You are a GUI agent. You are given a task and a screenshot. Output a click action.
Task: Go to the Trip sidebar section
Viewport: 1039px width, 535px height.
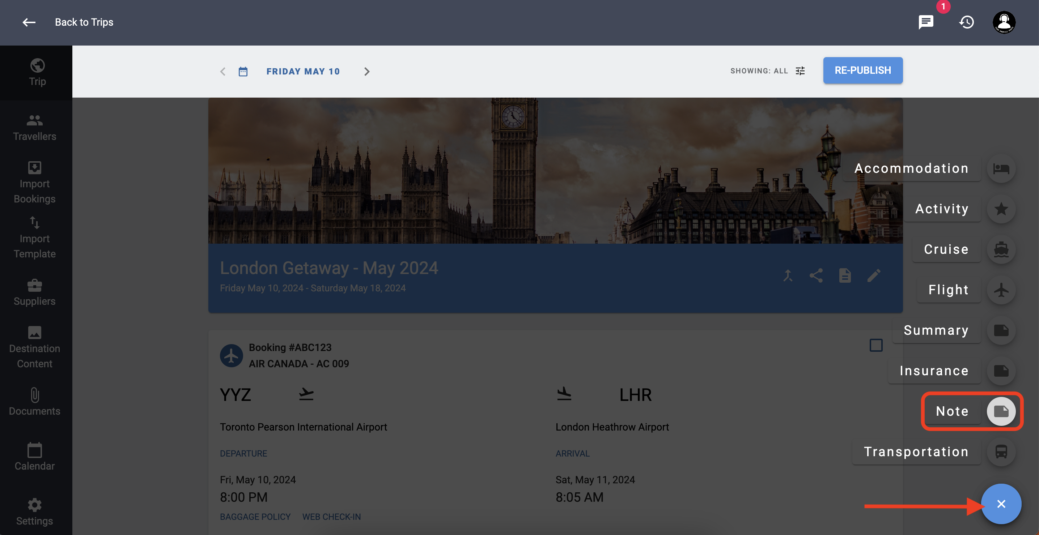tap(37, 73)
